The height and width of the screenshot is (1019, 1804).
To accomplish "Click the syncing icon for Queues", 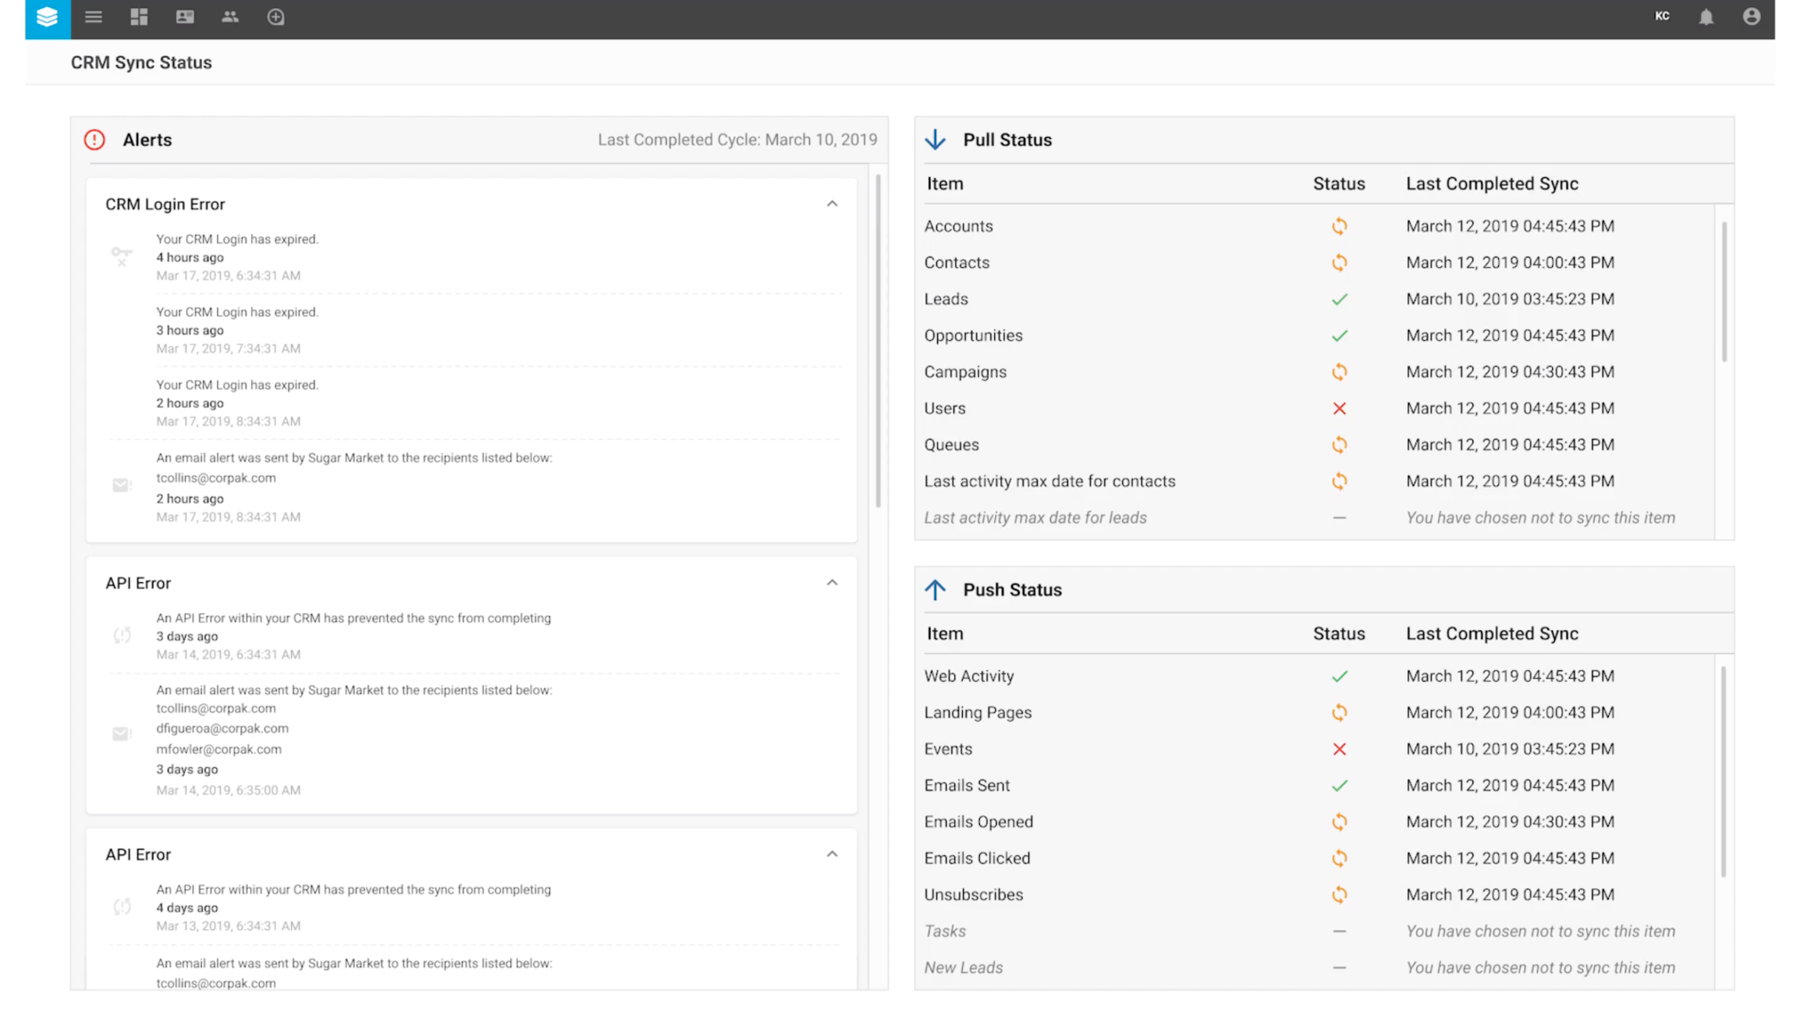I will pos(1339,445).
